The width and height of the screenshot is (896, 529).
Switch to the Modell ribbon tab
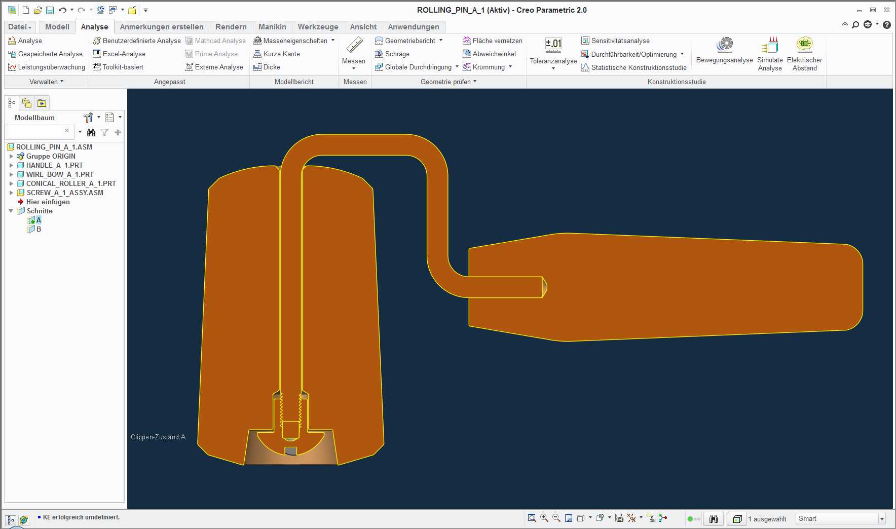coord(57,26)
